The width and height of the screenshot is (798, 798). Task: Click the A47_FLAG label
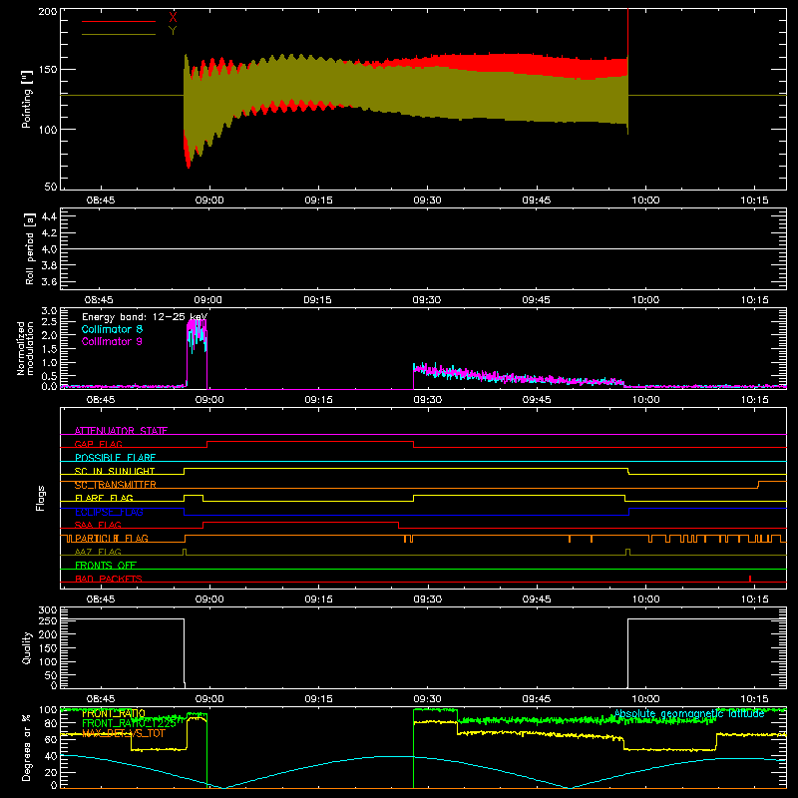[98, 552]
